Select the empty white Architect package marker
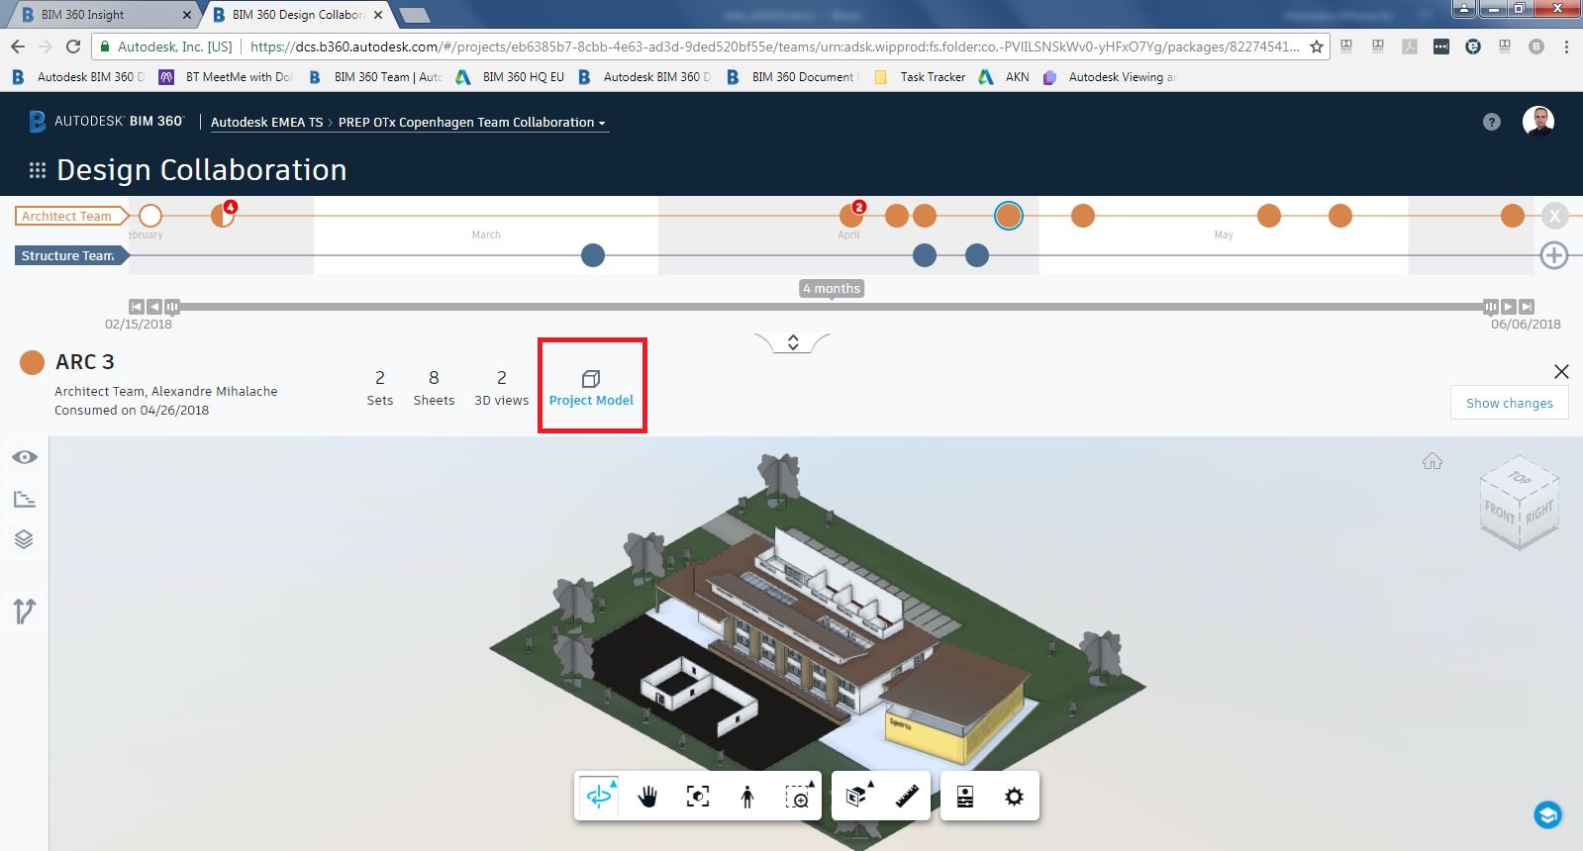 coord(150,216)
